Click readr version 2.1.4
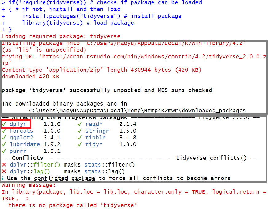Screen dimensions: 268x209 point(128,124)
